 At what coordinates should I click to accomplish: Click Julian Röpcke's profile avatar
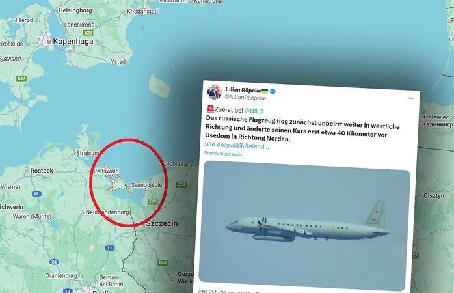click(214, 92)
